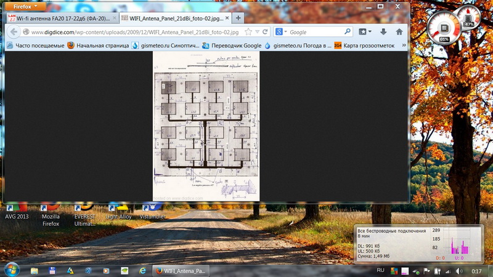The width and height of the screenshot is (493, 277).
Task: Switch to the Wi-fi антенна FA20 tab
Action: (x=62, y=18)
